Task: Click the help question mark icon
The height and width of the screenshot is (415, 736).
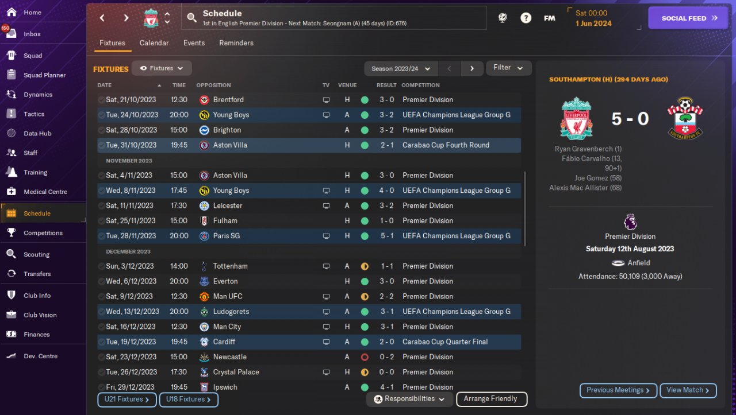Action: tap(526, 18)
